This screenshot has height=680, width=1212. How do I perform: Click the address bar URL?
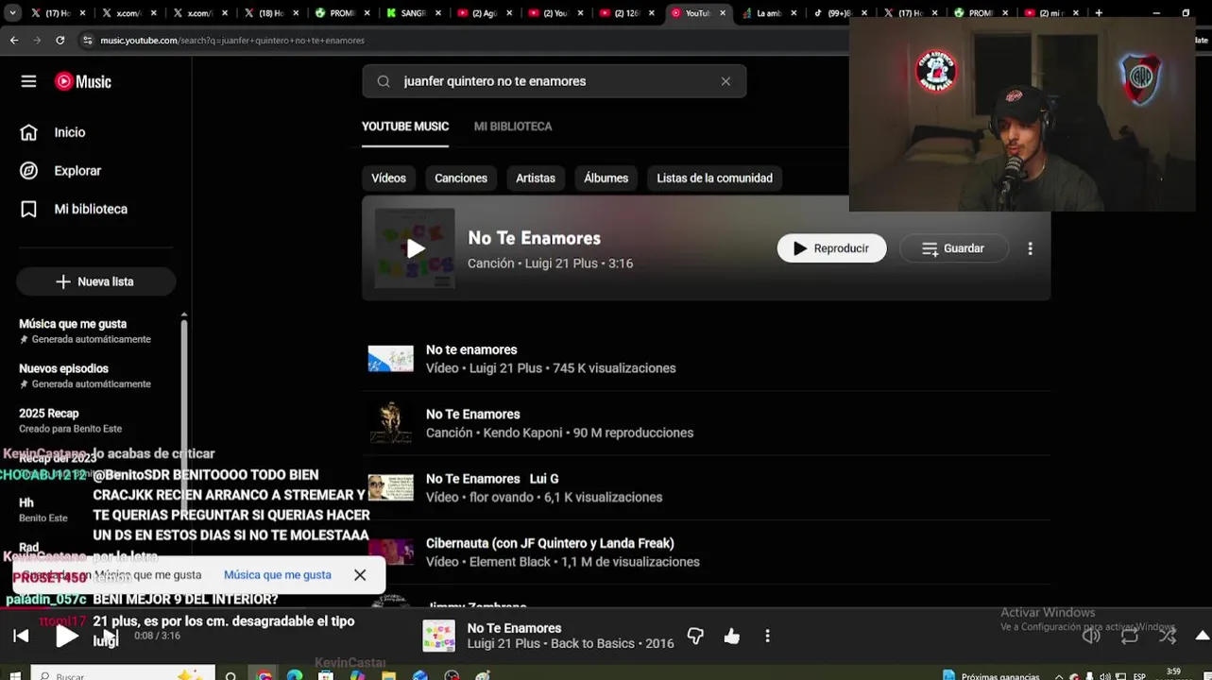point(232,41)
